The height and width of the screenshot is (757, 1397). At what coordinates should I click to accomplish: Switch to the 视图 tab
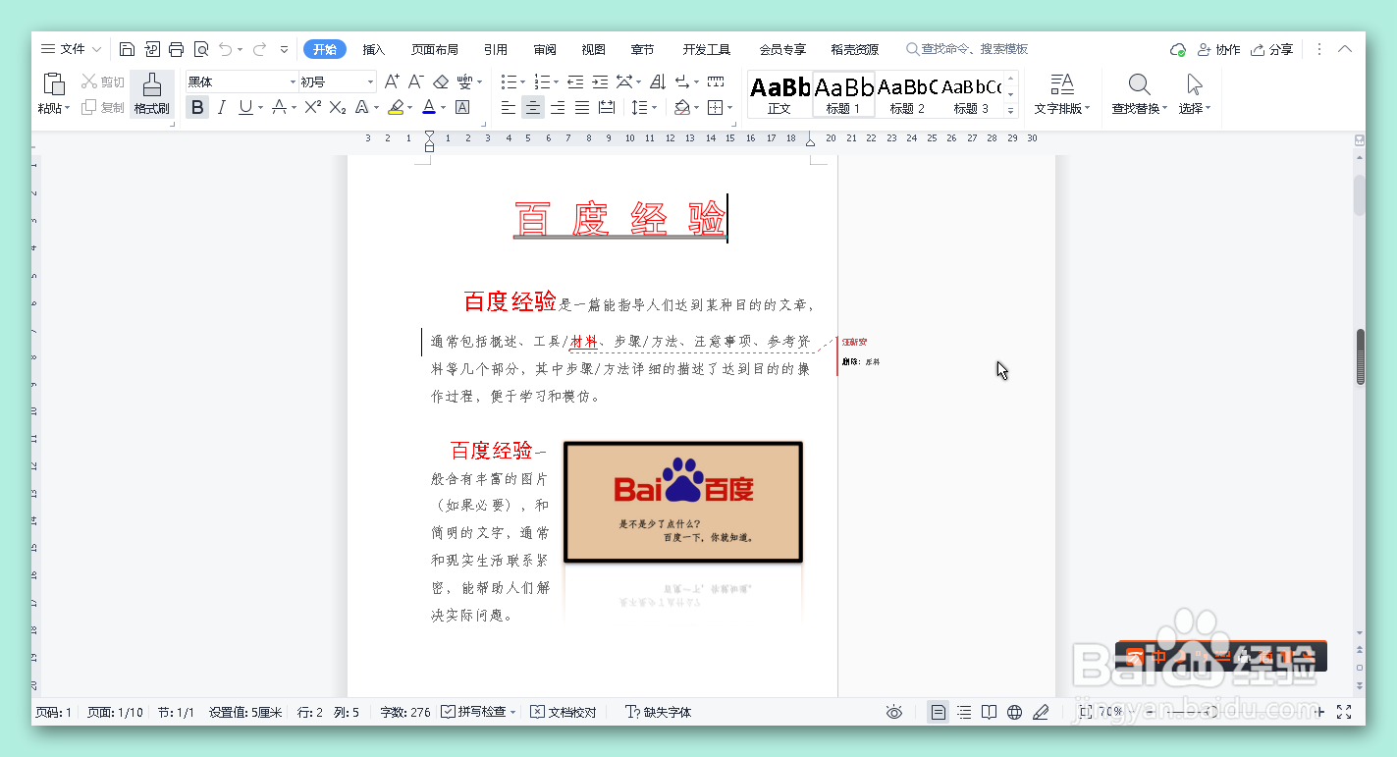point(594,49)
